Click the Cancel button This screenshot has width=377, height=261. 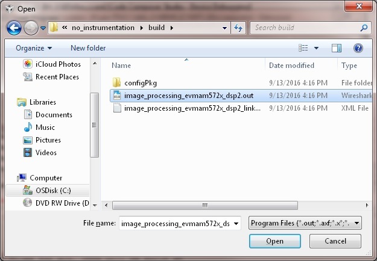pos(335,241)
